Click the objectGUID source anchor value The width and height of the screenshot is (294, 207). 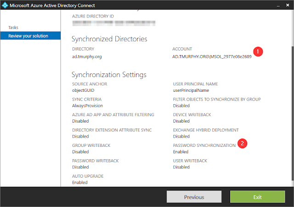click(x=84, y=90)
